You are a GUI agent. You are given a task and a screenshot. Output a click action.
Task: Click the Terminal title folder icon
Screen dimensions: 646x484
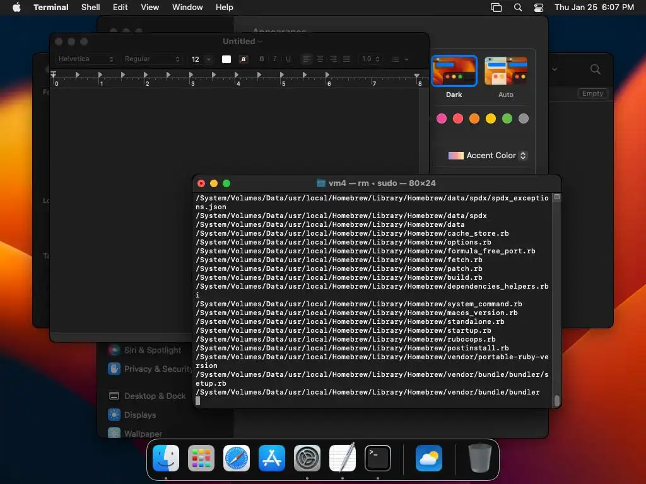321,183
